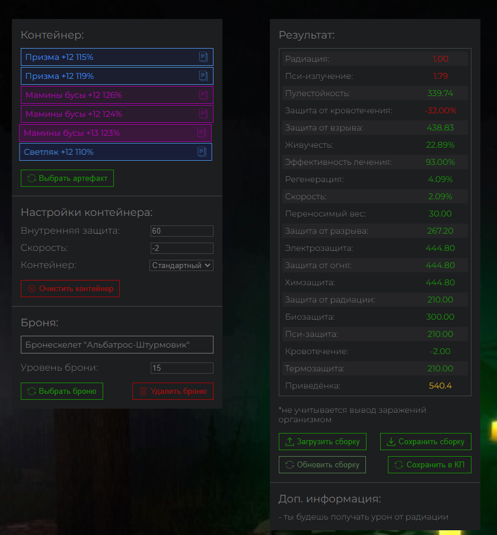Click the Пси-защита row label
This screenshot has width=497, height=535.
pos(311,334)
